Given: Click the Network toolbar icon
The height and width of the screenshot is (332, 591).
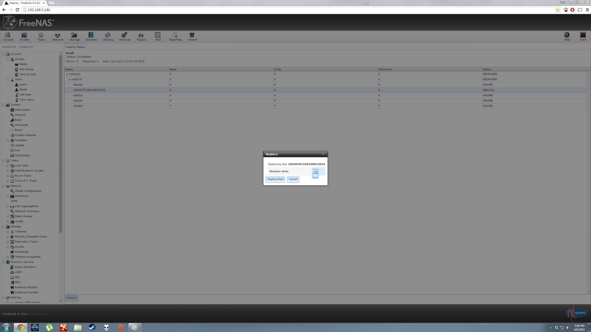Looking at the screenshot, I should tap(58, 36).
